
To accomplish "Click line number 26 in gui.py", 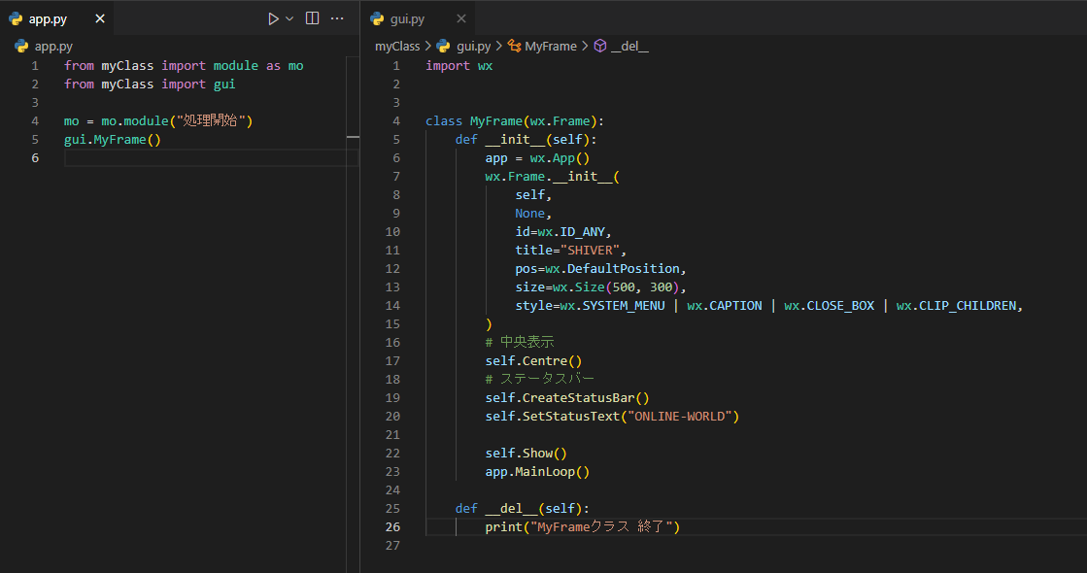I will click(x=392, y=527).
